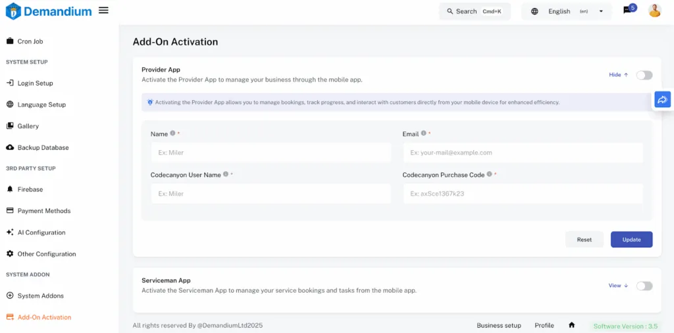
Task: Expand Serviceman App section via View
Action: (x=619, y=286)
